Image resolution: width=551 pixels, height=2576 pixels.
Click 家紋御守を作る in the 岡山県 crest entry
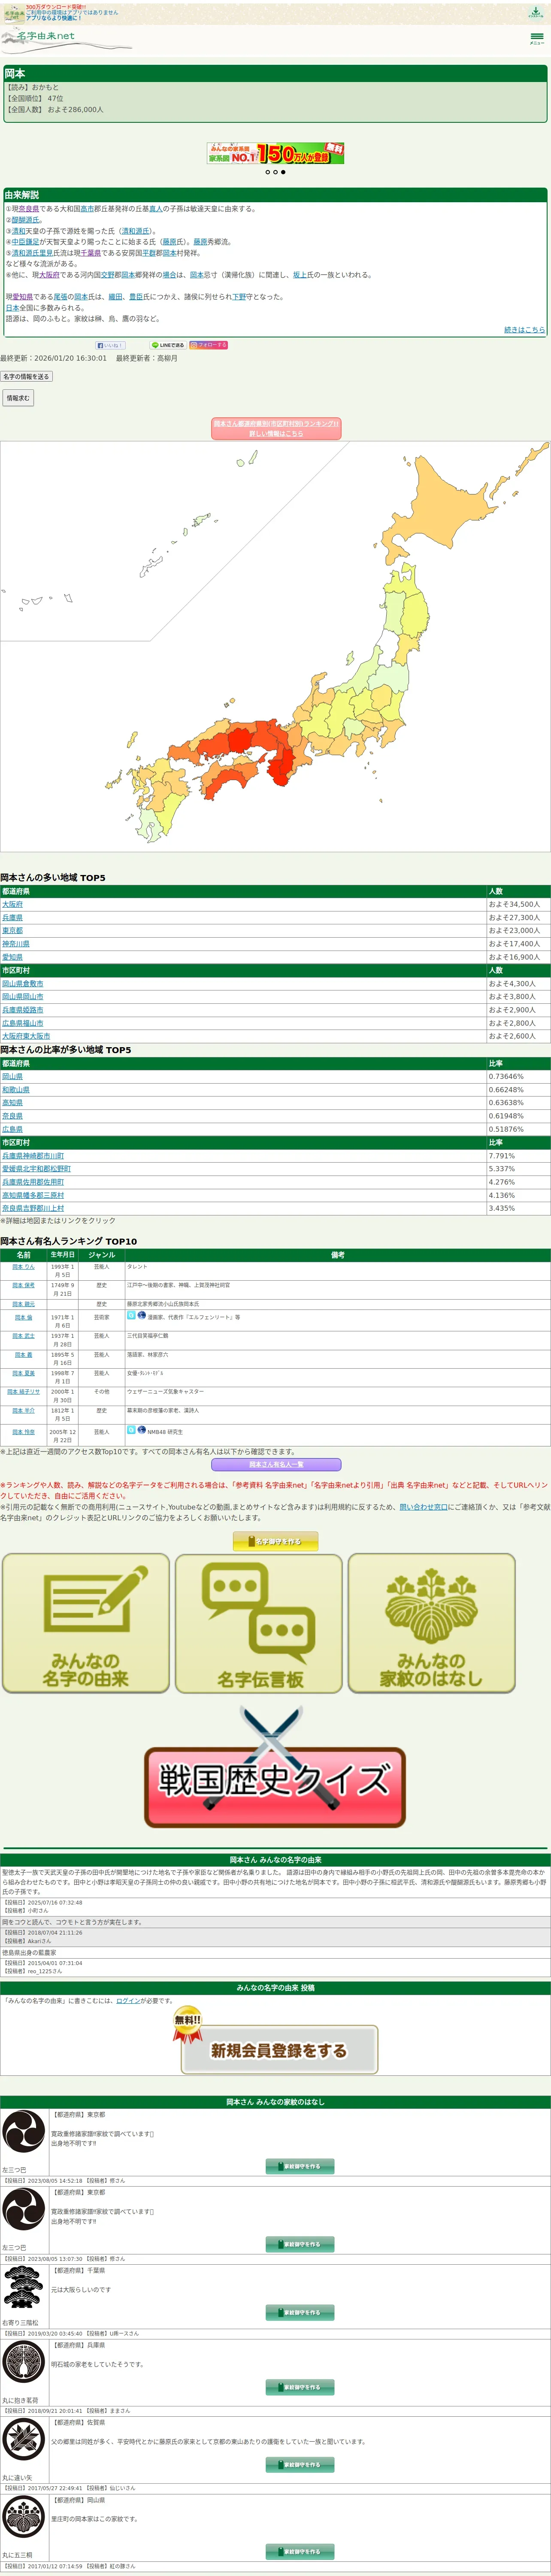(300, 2551)
